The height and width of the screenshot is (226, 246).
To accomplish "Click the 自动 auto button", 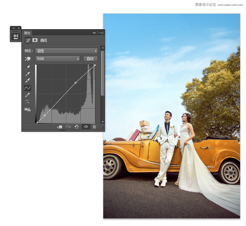I will [90, 59].
